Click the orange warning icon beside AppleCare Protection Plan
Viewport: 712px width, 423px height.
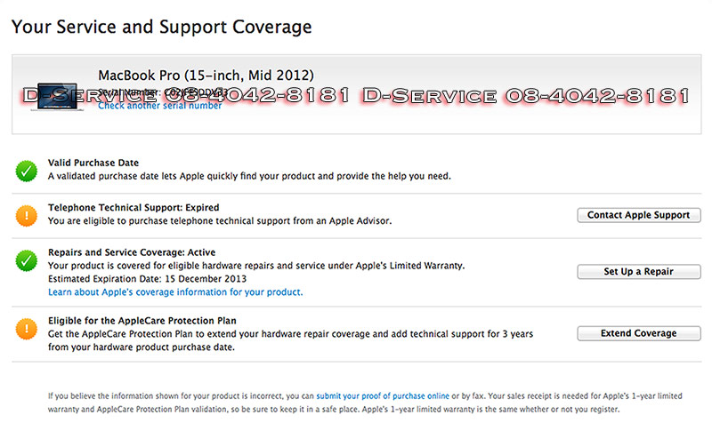coord(25,328)
